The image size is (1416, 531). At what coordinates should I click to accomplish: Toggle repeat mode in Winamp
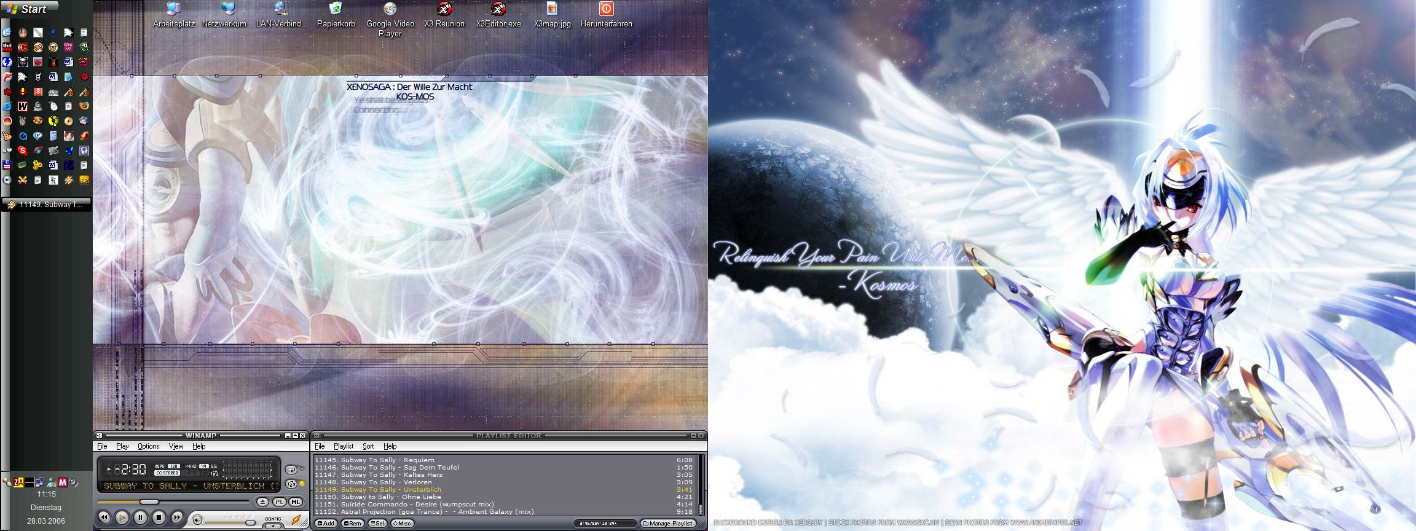[291, 470]
